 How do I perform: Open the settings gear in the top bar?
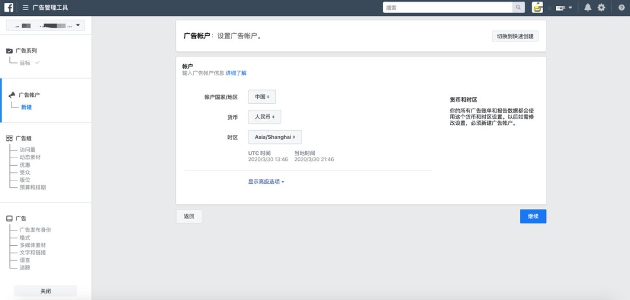click(601, 7)
